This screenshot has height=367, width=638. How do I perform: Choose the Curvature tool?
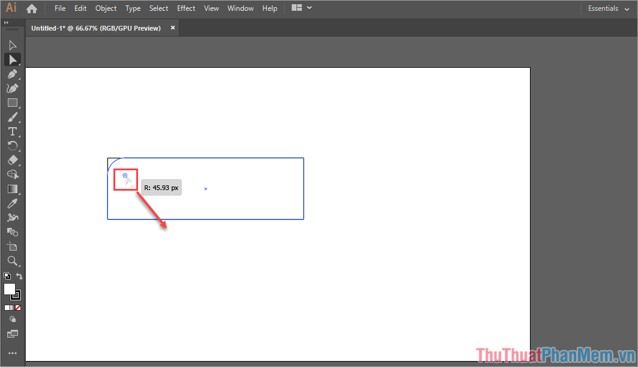point(12,88)
